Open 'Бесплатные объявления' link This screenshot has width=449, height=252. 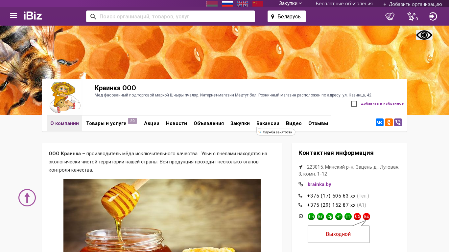(x=344, y=4)
